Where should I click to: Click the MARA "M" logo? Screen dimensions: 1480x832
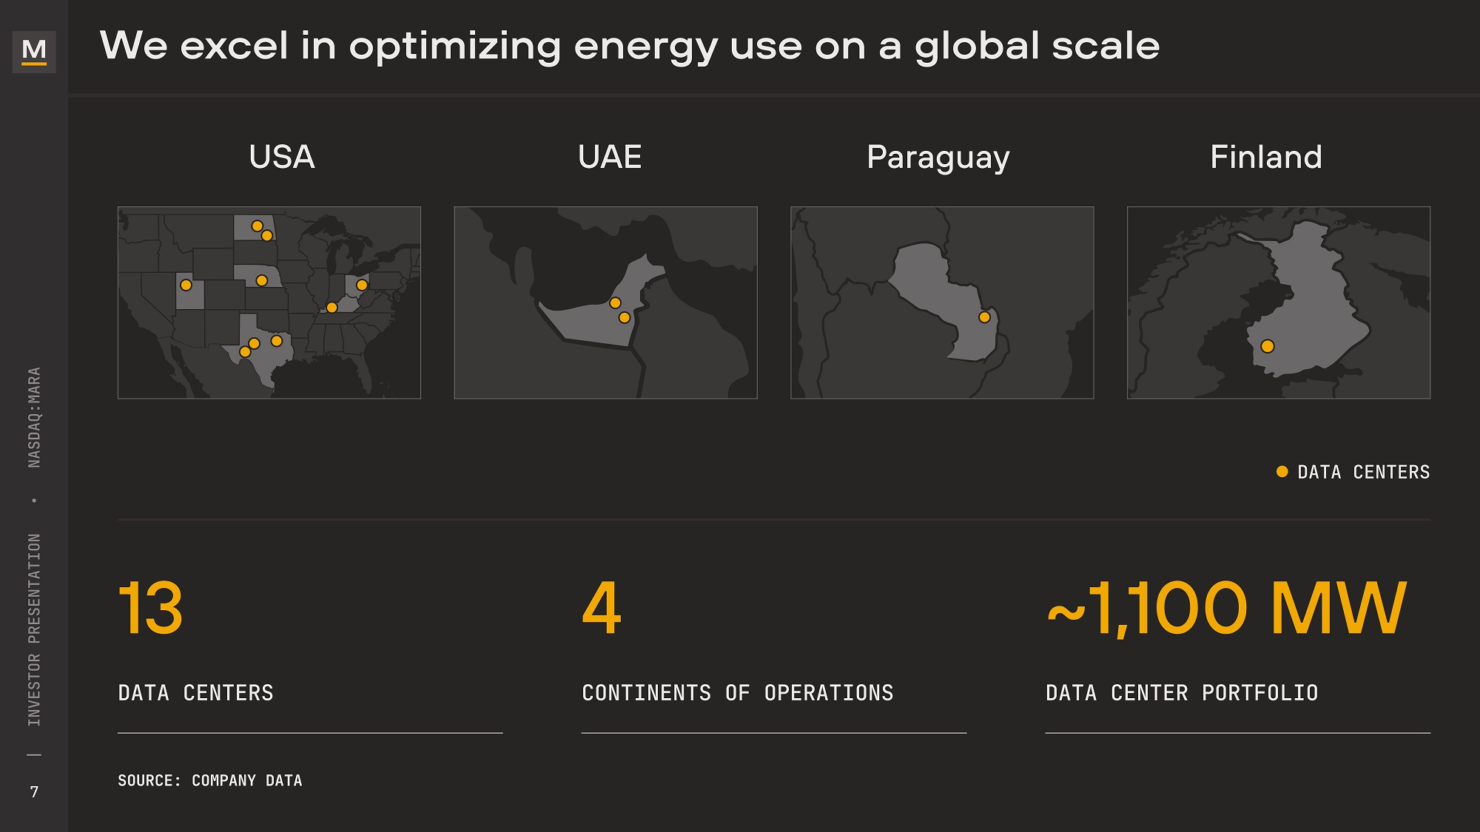click(x=34, y=51)
